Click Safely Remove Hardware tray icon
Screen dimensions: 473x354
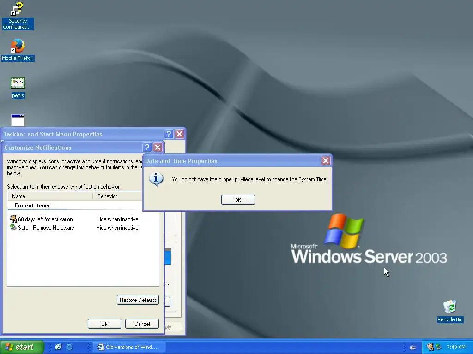pyautogui.click(x=438, y=347)
